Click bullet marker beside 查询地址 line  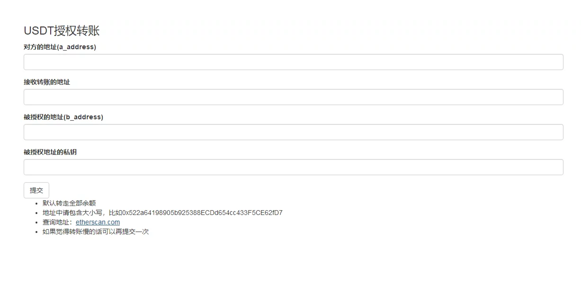coord(37,223)
